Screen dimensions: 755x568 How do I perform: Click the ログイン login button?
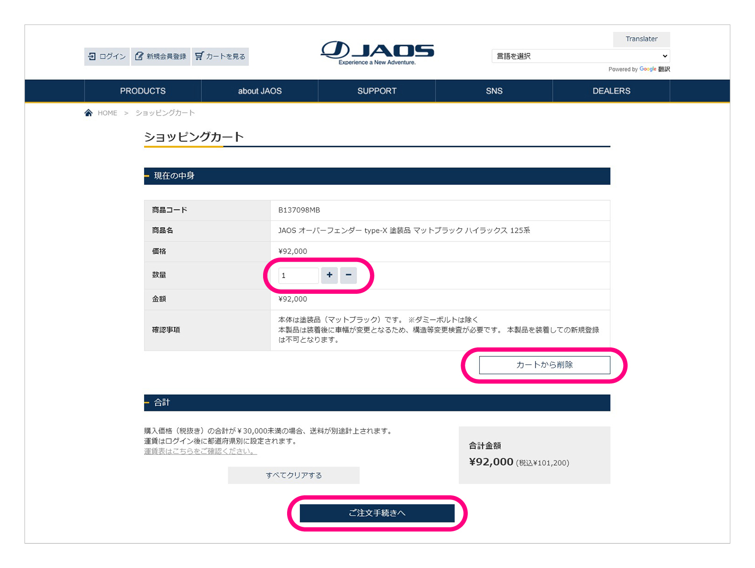pos(107,56)
